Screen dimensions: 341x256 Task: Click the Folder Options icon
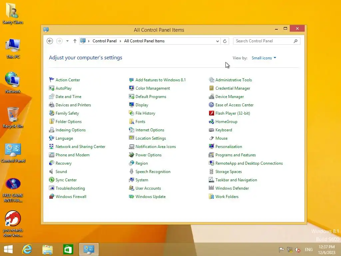(52, 121)
